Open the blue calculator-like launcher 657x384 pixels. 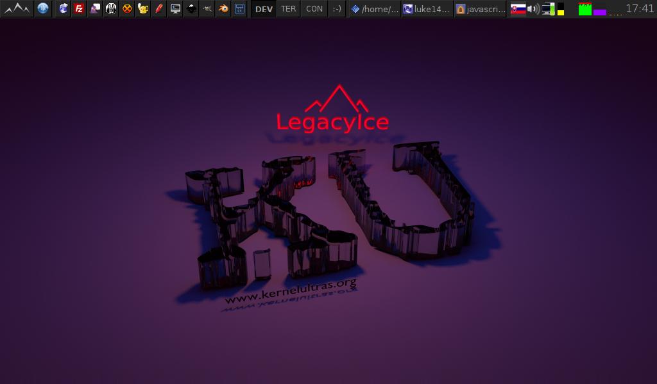(240, 8)
